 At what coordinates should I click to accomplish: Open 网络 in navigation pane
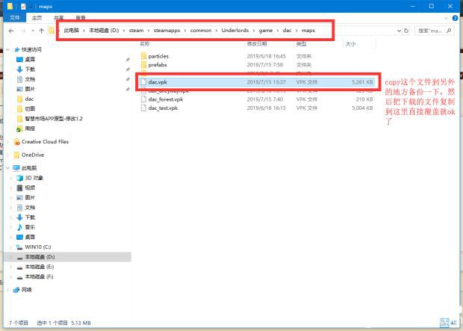[26, 290]
